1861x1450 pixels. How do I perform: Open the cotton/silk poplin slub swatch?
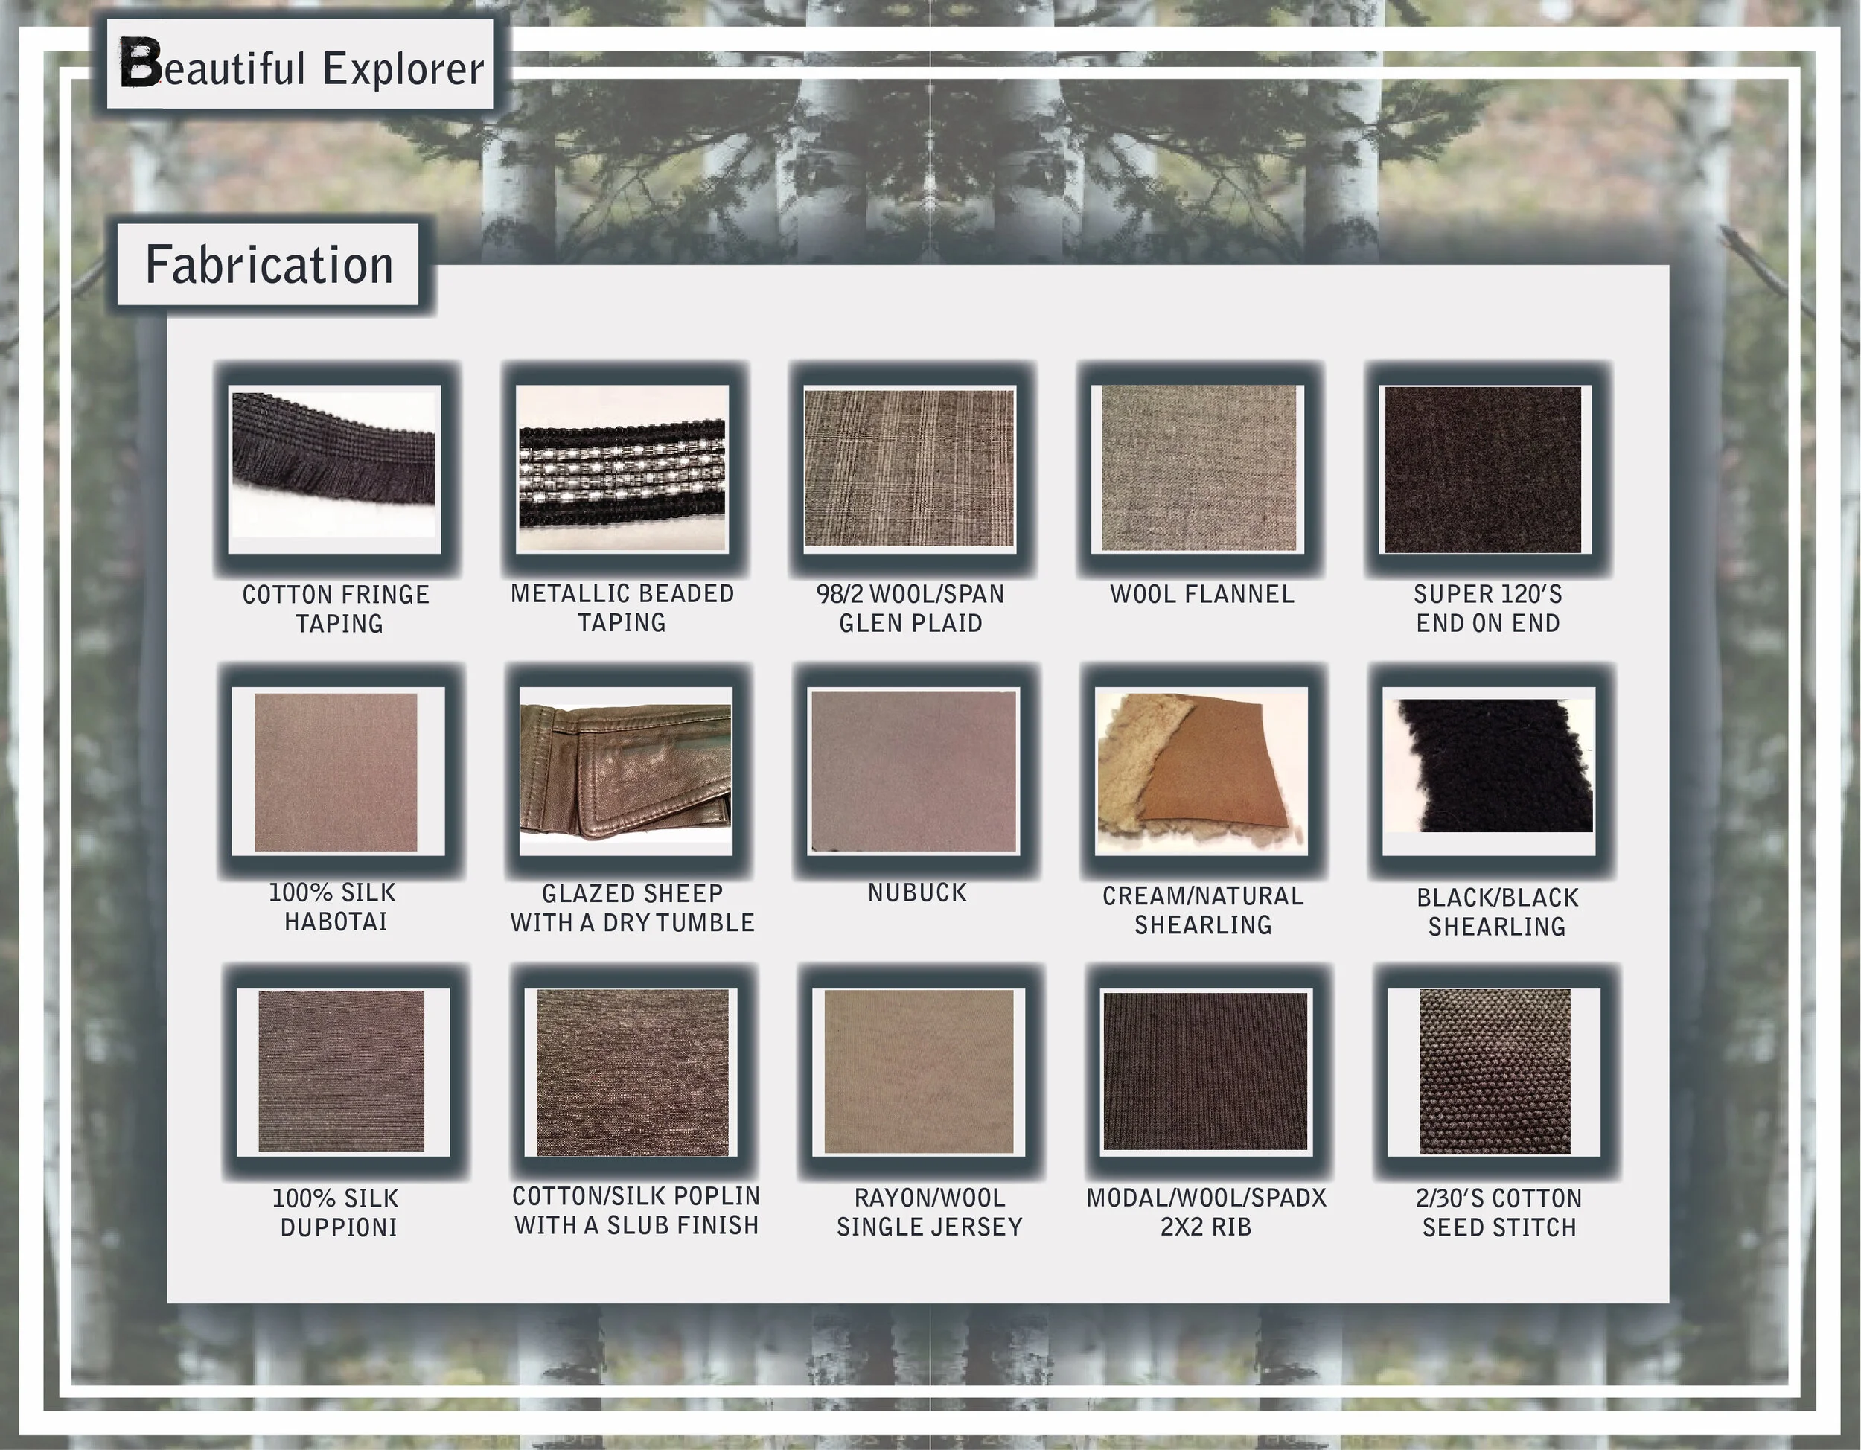pos(631,1072)
